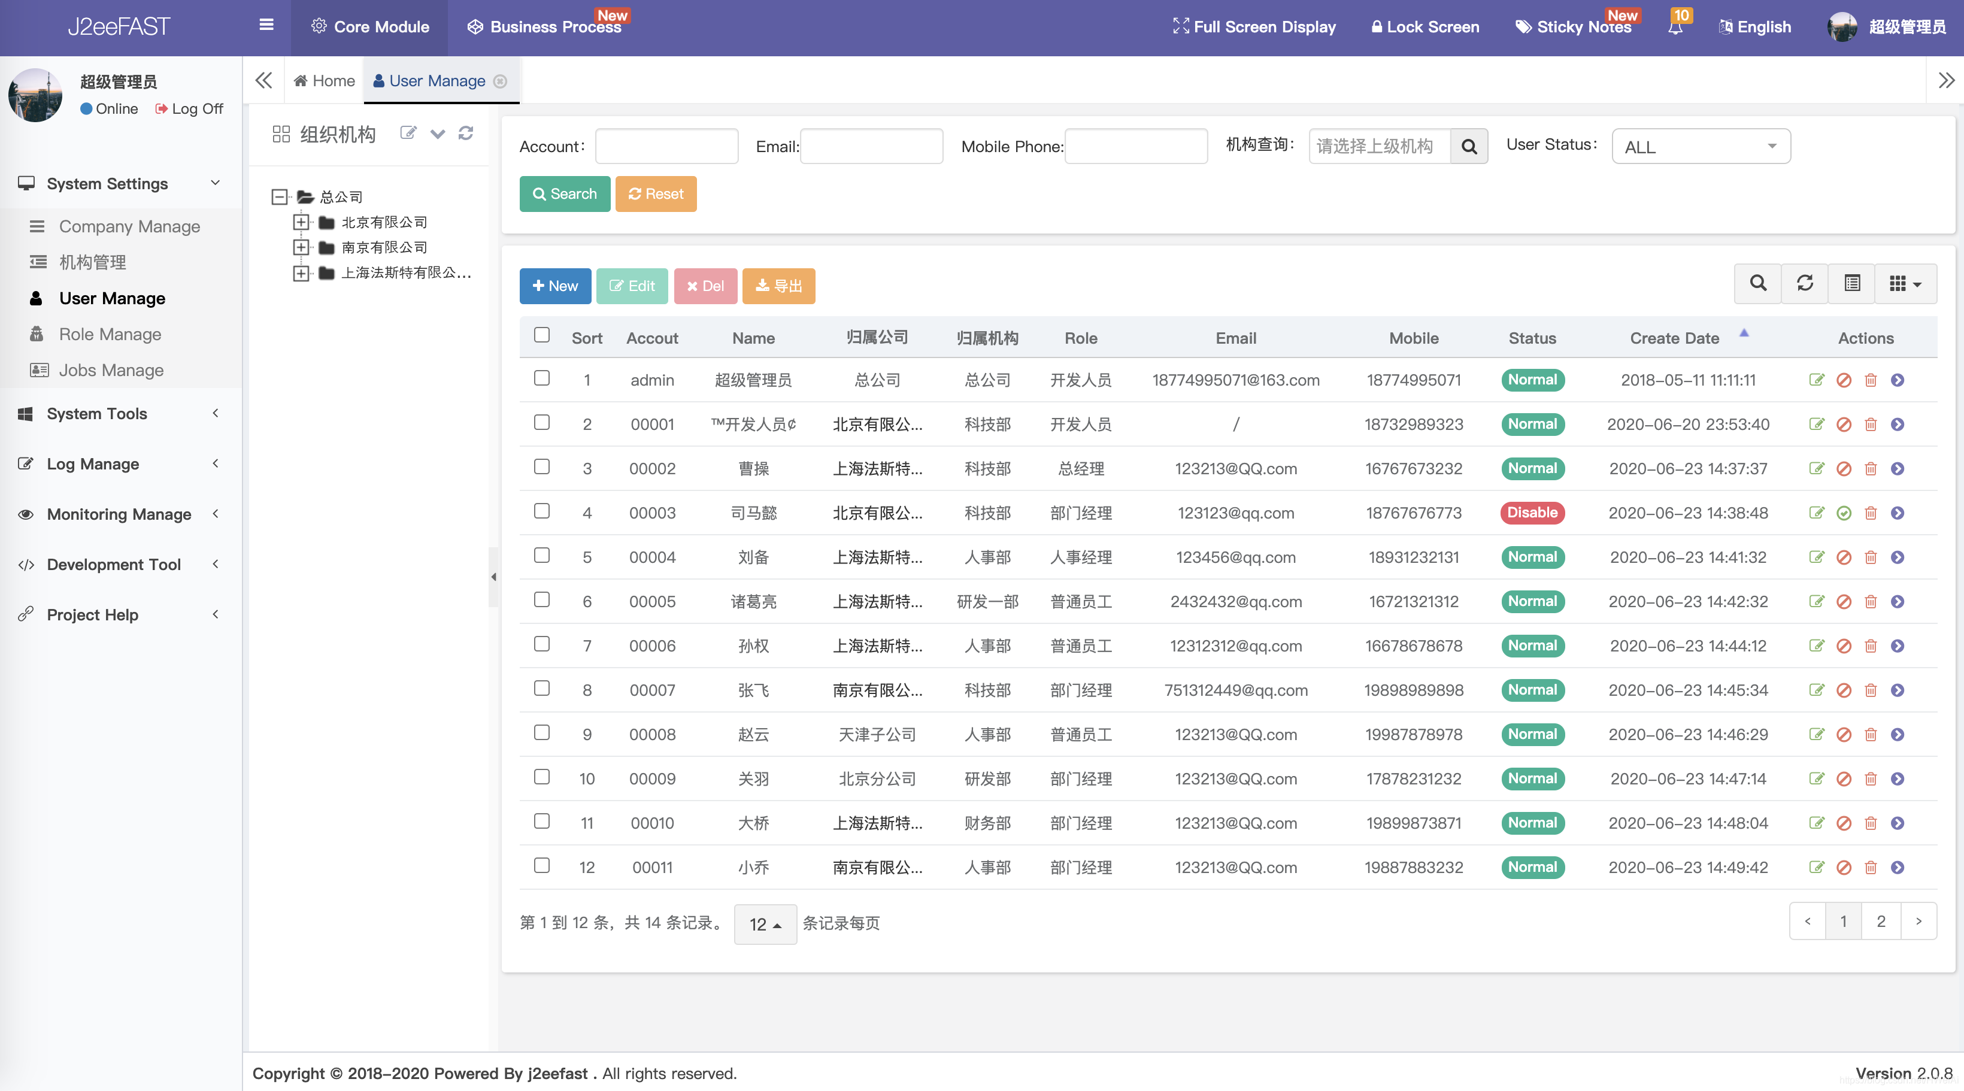
Task: Toggle the table search icon in toolbar
Action: [1758, 284]
